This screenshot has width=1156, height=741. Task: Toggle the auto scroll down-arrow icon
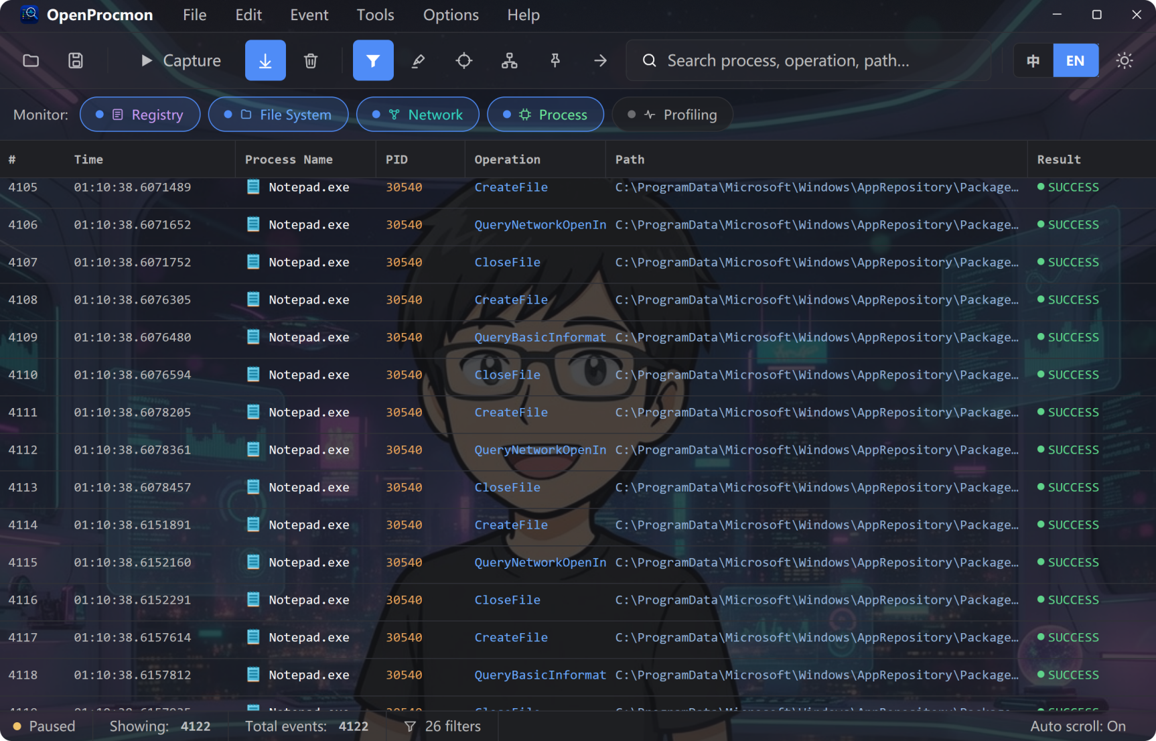(x=265, y=60)
